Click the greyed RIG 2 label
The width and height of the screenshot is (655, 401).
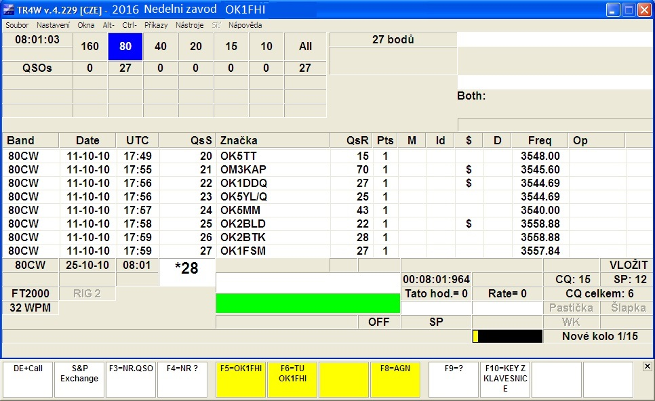(x=87, y=293)
